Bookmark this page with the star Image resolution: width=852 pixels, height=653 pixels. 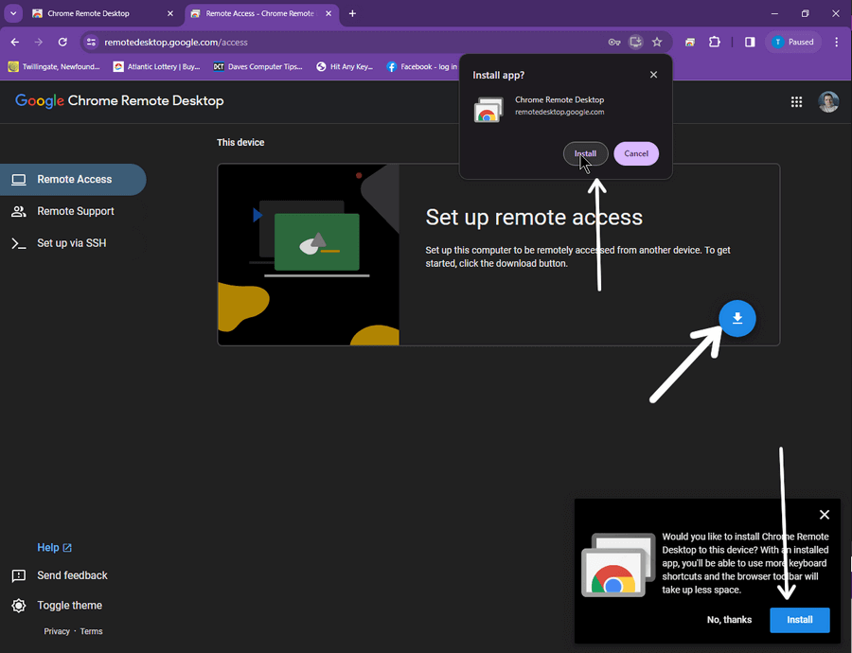(657, 42)
